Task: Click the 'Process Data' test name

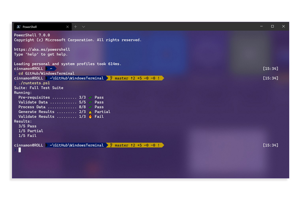Action: [32, 107]
